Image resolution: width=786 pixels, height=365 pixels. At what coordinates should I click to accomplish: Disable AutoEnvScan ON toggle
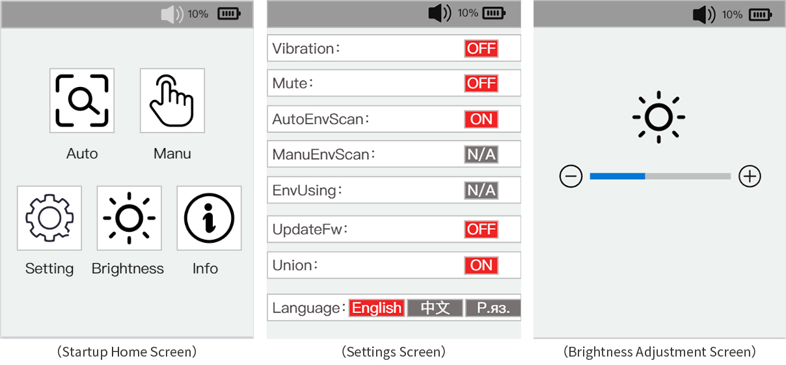pos(481,120)
